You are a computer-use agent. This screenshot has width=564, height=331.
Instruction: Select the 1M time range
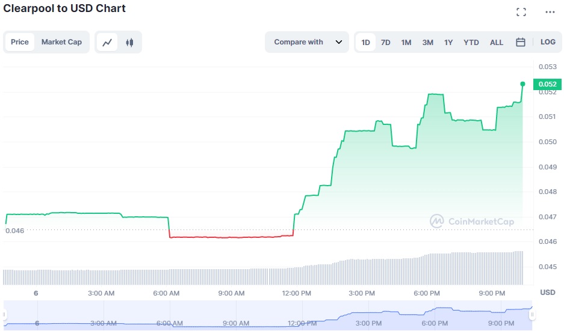tap(406, 43)
